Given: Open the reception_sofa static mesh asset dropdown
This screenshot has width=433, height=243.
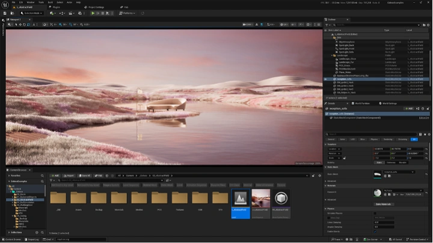Looking at the screenshot, I should coord(399,172).
